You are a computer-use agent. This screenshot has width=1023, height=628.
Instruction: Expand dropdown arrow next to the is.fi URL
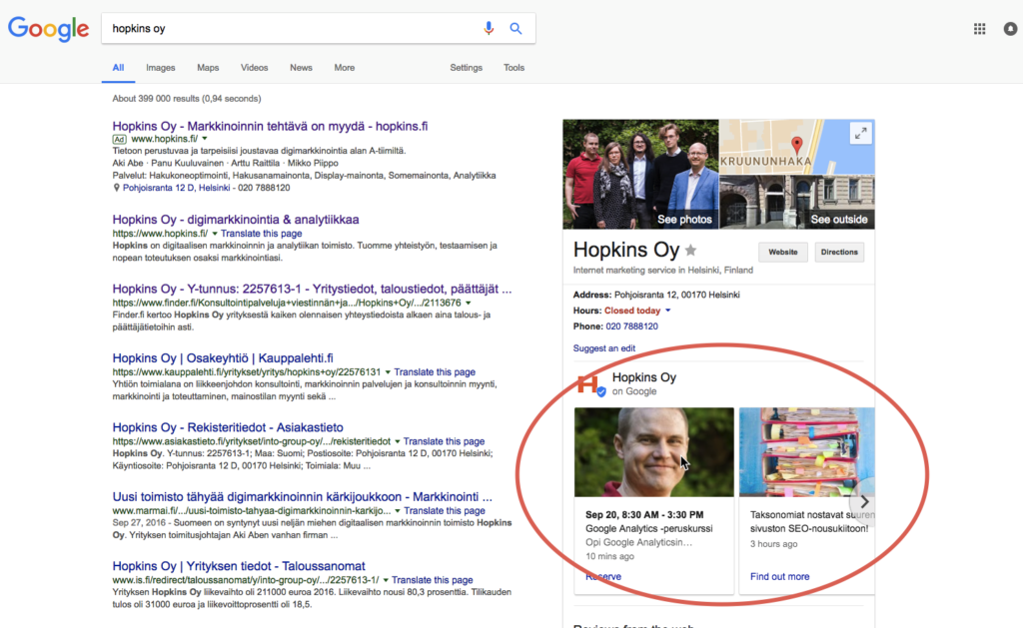pyautogui.click(x=386, y=580)
